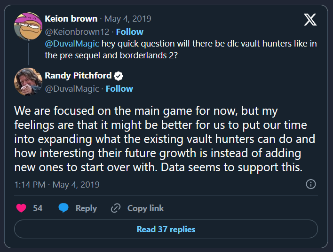Click the X logo icon
333x252 pixels.
pos(310,20)
